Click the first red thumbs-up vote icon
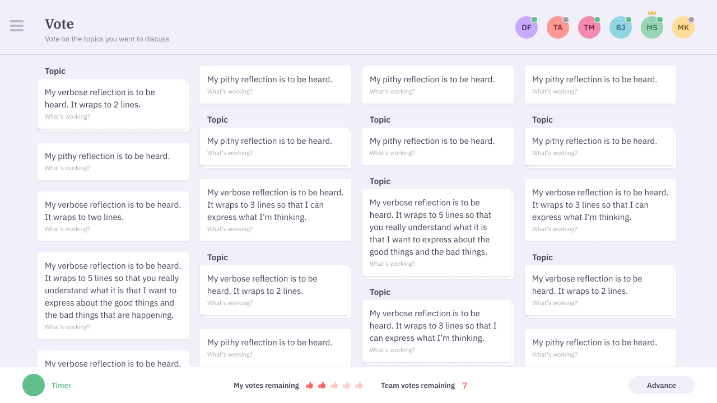This screenshot has height=403, width=717. 310,385
